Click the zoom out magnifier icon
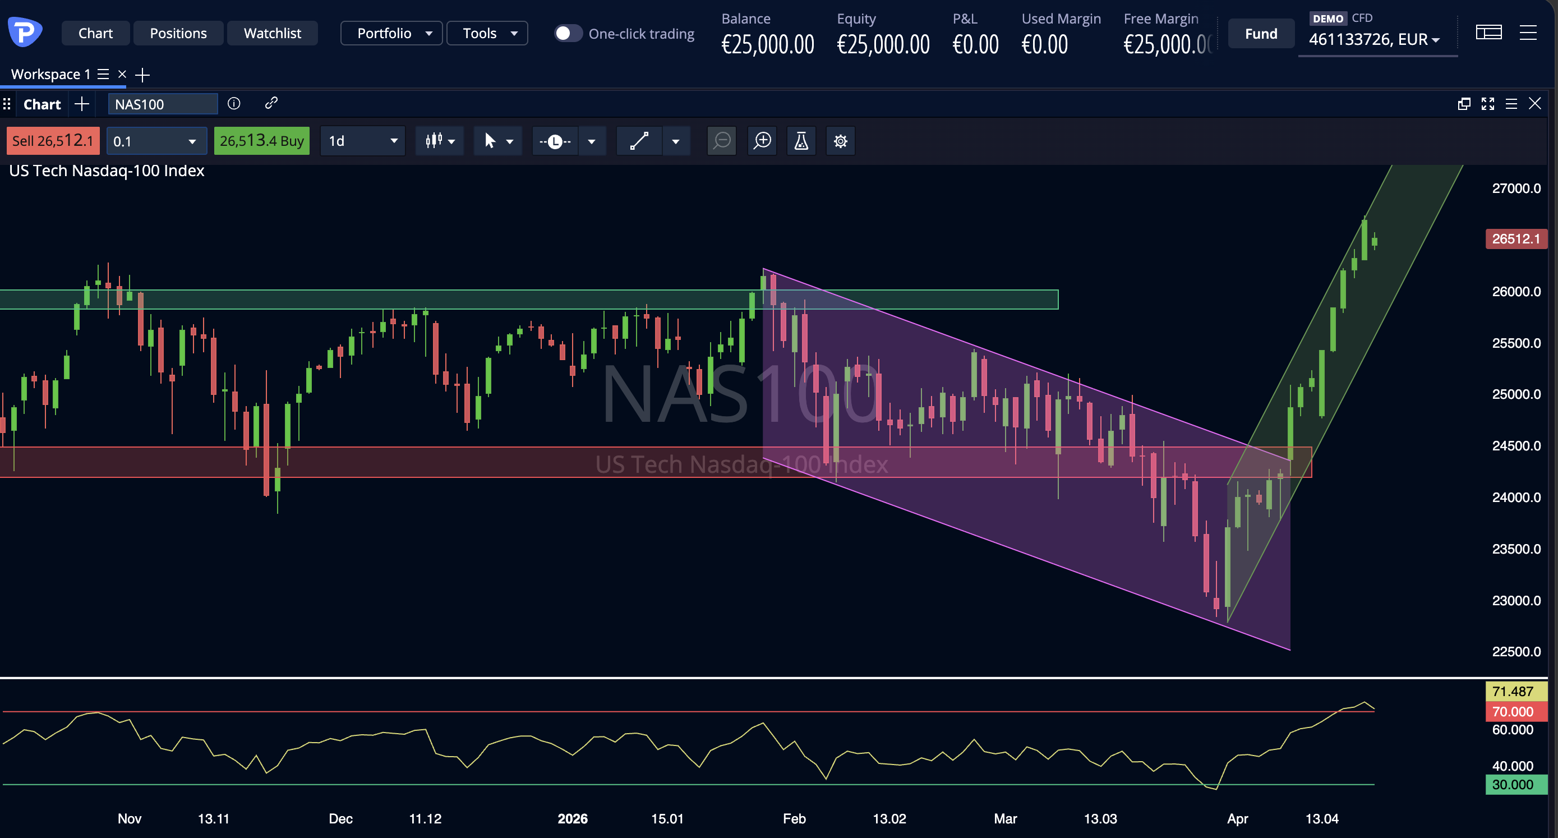Screen dimensions: 1558x838 click(x=722, y=141)
